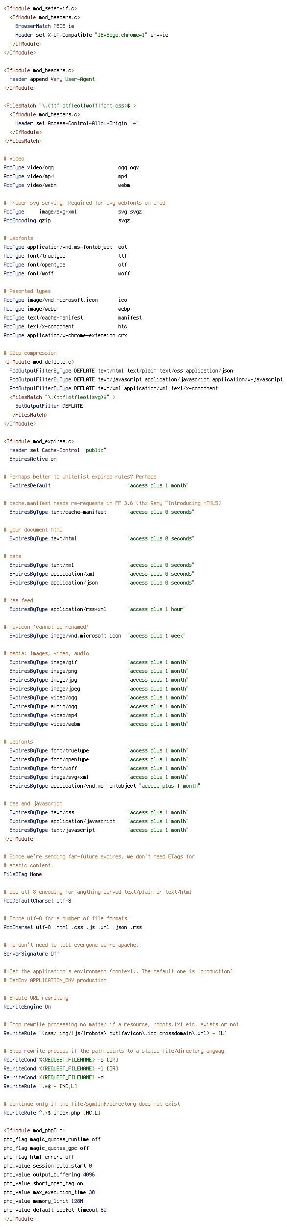Click the "php_value default_socket_timeout 60" line
Screen dimensions: 287x1227
tap(55, 1210)
